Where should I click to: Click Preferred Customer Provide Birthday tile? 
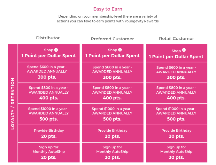click(113, 133)
